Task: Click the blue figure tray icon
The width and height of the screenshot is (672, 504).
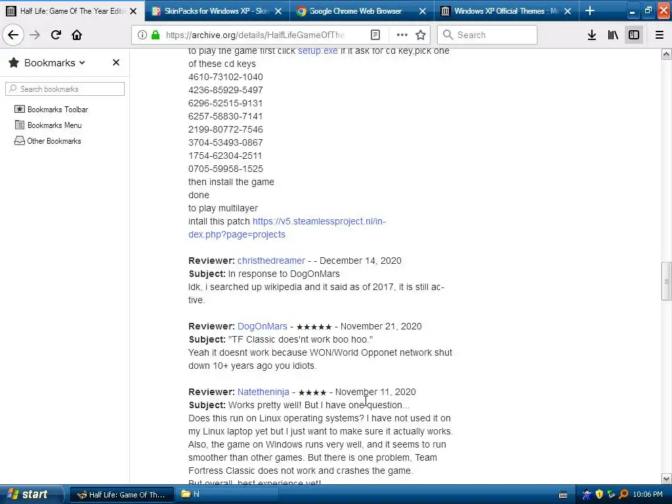Action: 587,495
